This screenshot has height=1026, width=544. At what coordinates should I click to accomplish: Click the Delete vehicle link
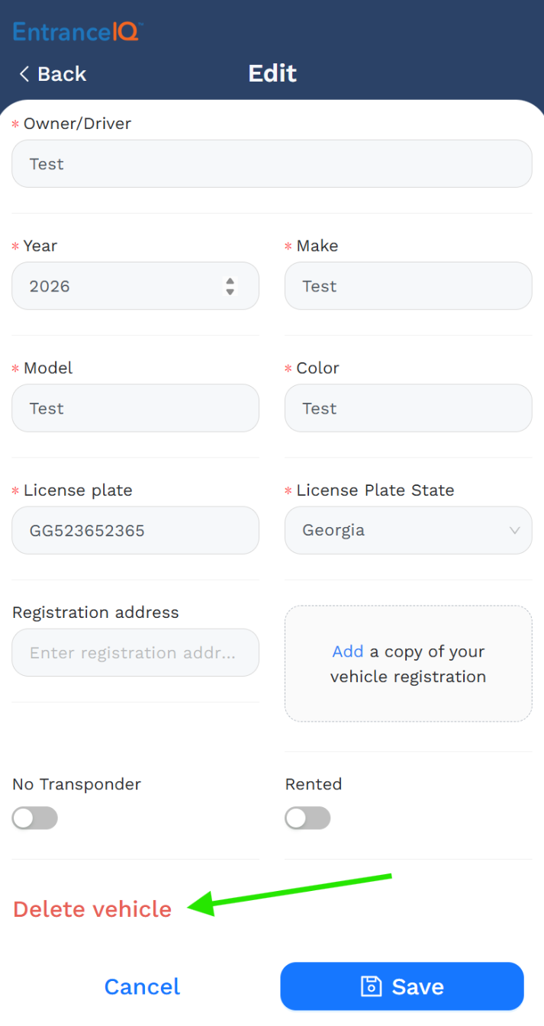tap(92, 909)
